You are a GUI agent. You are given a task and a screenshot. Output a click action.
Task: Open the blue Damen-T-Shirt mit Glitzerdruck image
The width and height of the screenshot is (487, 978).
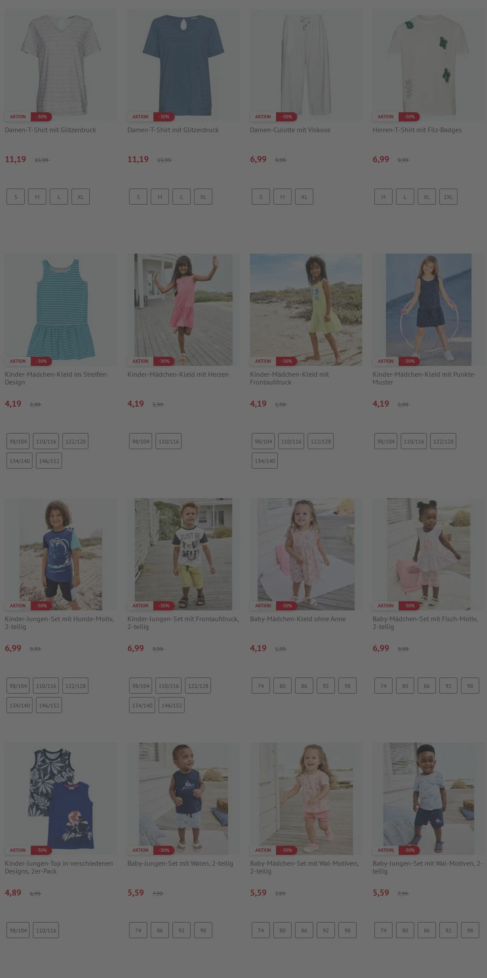[183, 65]
